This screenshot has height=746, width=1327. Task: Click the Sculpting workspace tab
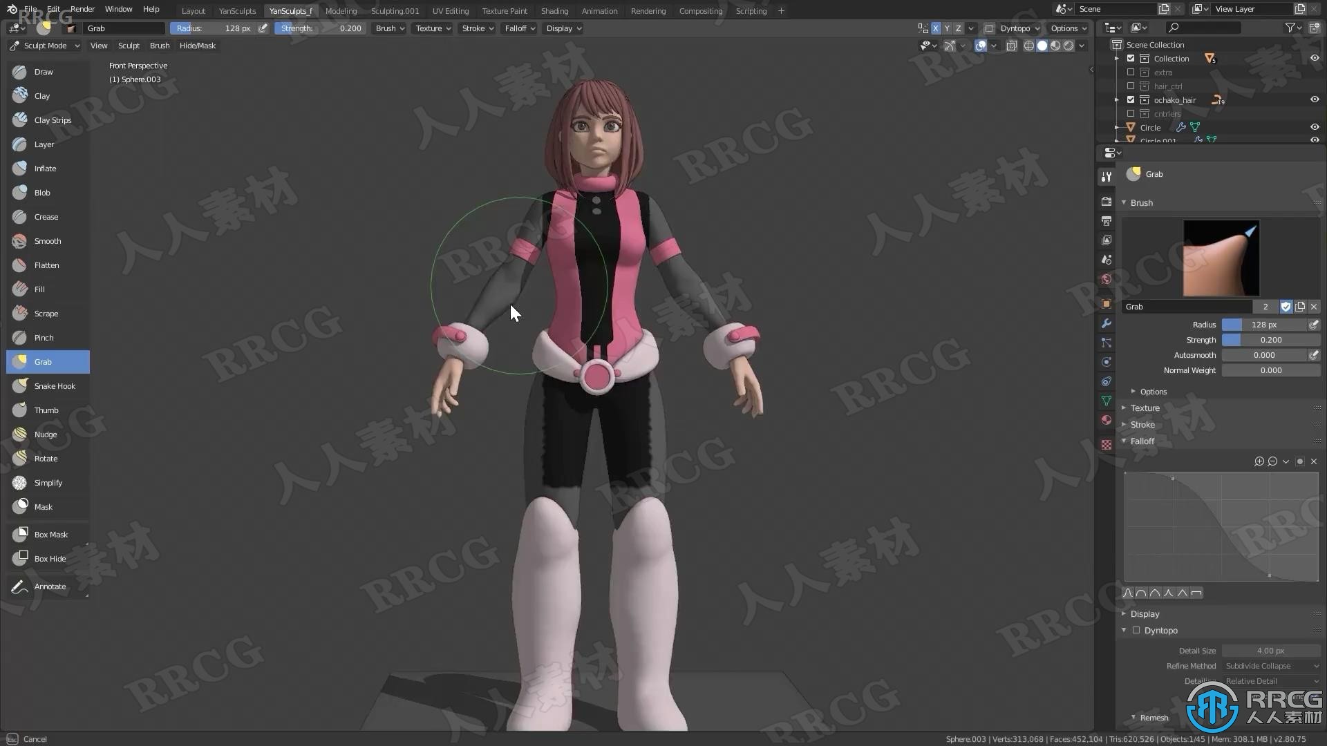click(394, 10)
